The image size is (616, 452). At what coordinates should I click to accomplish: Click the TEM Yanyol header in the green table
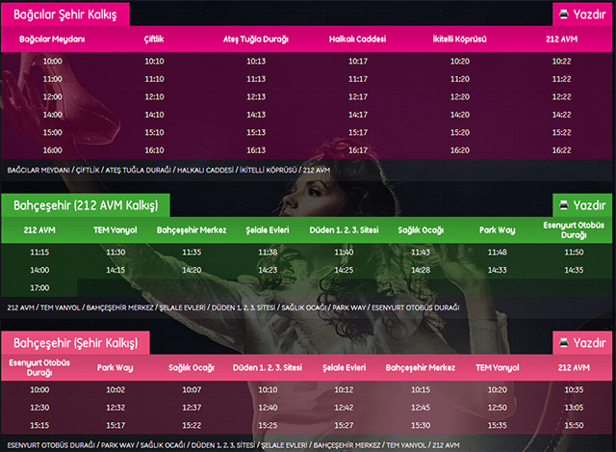[x=115, y=231]
